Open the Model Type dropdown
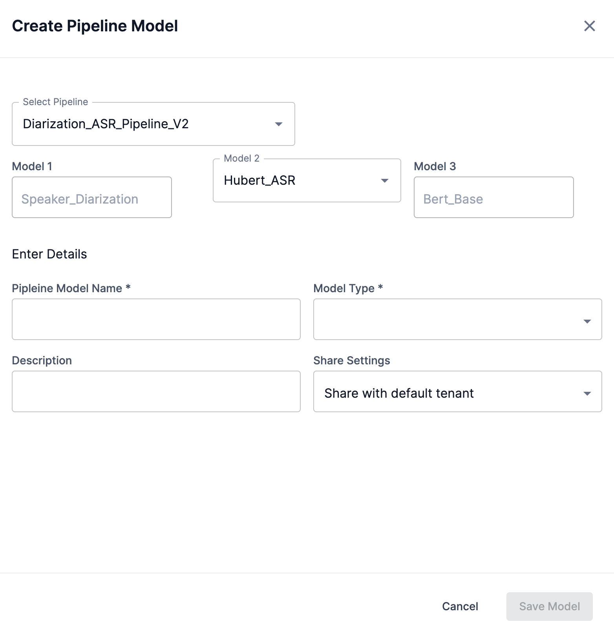 click(457, 319)
